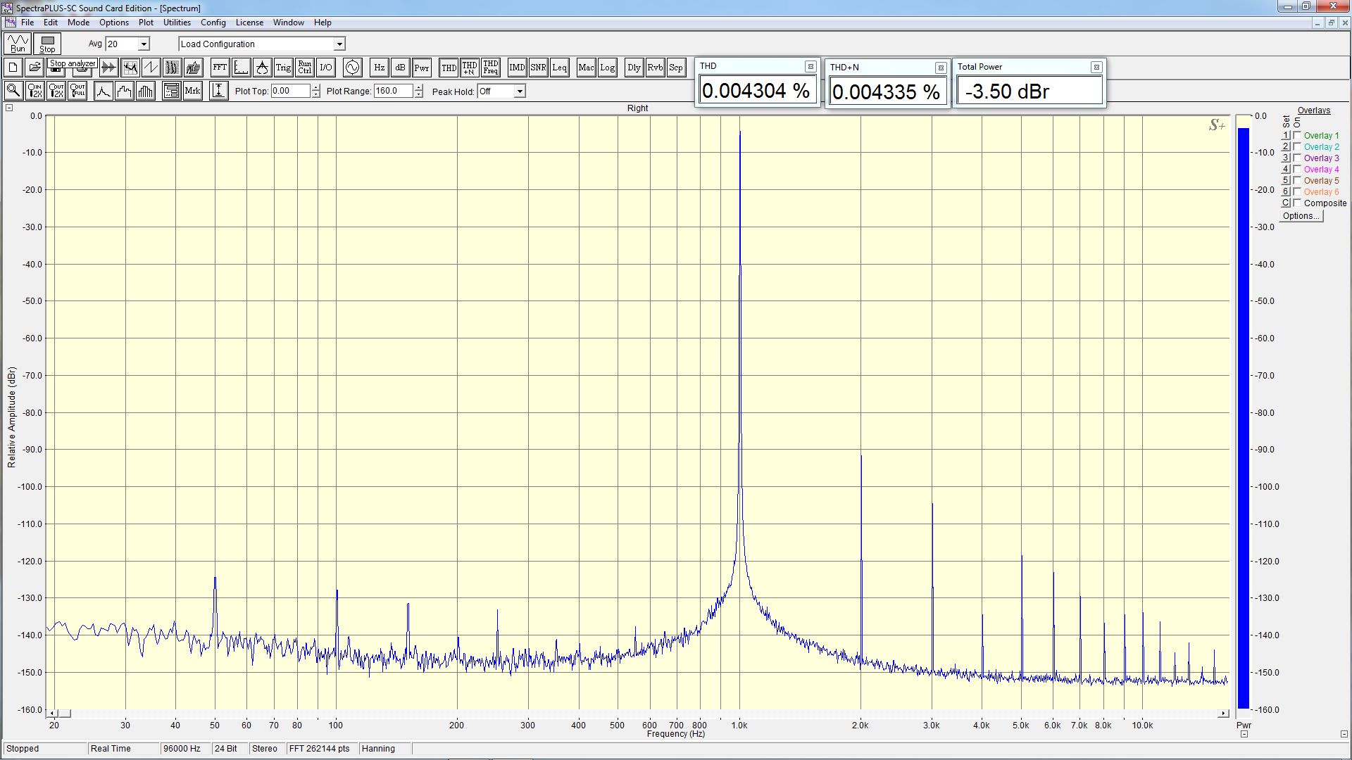
Task: Open the Plot menu
Action: tap(146, 23)
